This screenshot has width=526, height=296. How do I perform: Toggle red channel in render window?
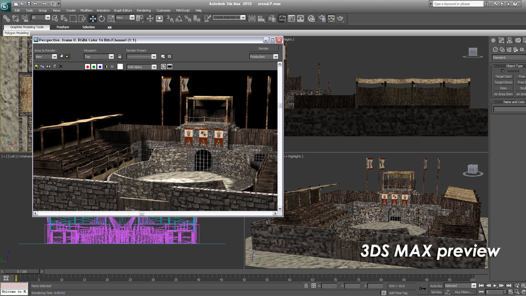click(88, 67)
